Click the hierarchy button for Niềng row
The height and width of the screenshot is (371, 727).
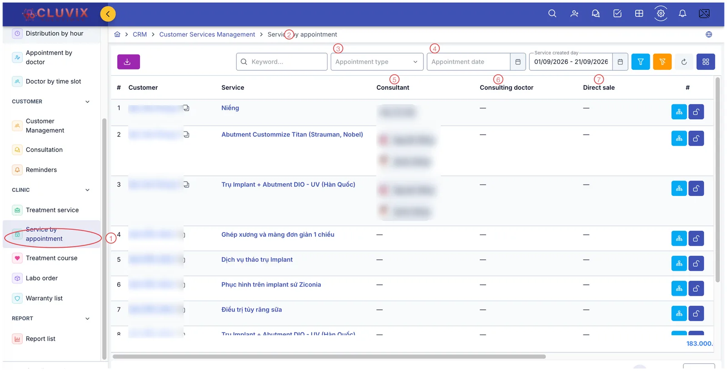click(x=679, y=112)
